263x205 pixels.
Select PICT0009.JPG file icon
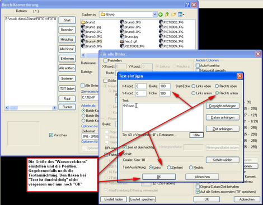click(161, 46)
